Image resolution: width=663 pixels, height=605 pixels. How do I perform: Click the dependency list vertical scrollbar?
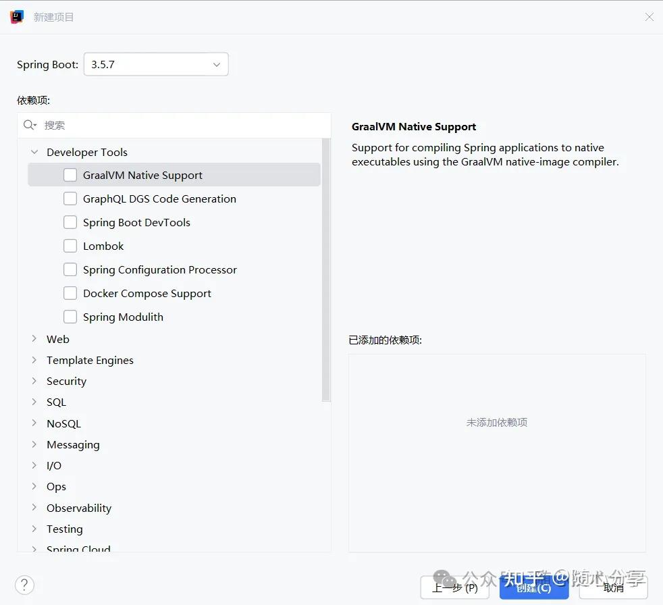[x=326, y=269]
